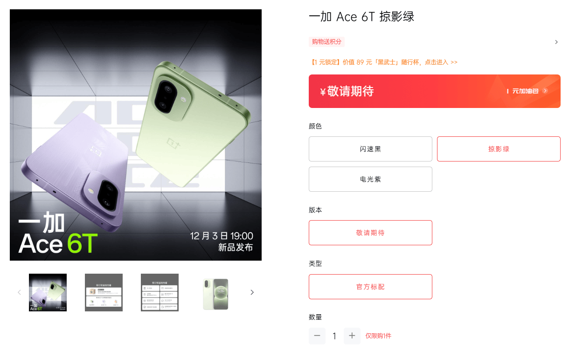Choose the 官方标配 type option
Viewport: 569px width, 350px height.
(370, 287)
